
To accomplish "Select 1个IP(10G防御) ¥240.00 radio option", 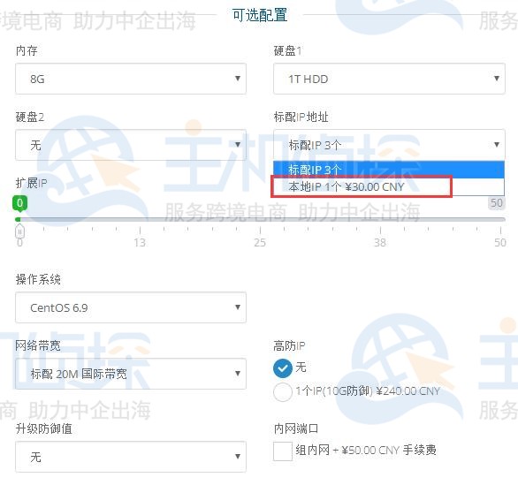I will point(283,392).
